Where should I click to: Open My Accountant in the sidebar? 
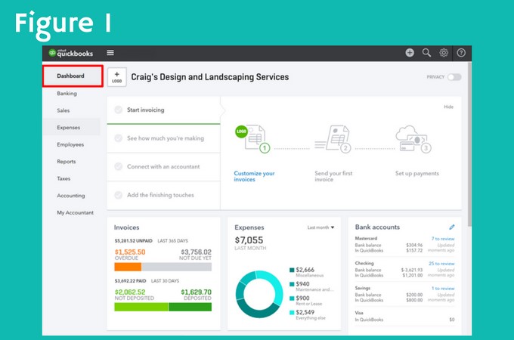(x=75, y=212)
